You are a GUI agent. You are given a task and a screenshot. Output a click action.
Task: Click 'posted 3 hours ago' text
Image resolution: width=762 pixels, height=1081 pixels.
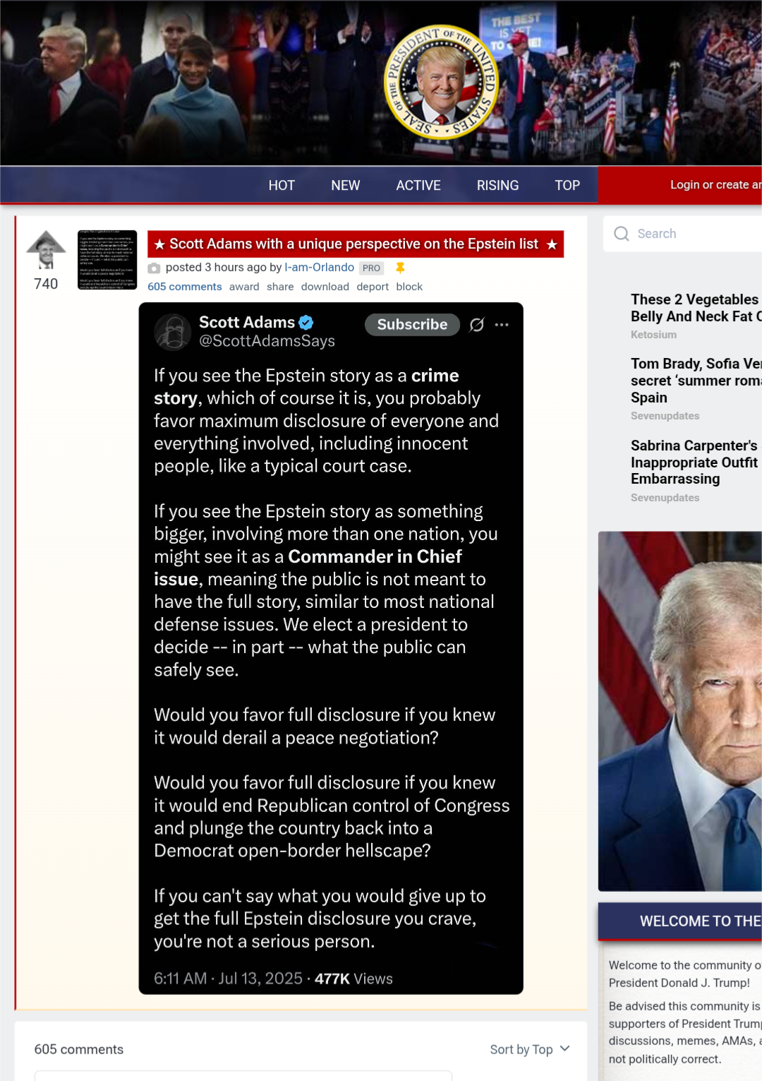click(x=216, y=268)
